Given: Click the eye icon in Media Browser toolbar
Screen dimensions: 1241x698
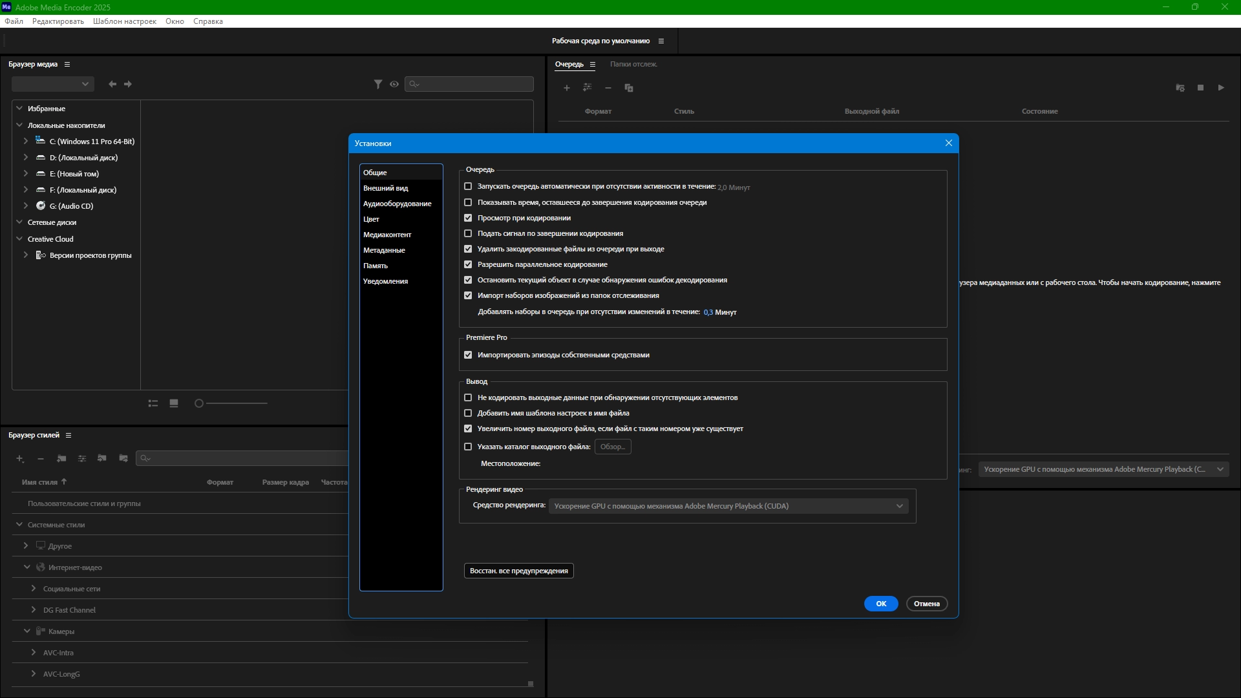Looking at the screenshot, I should tap(394, 84).
